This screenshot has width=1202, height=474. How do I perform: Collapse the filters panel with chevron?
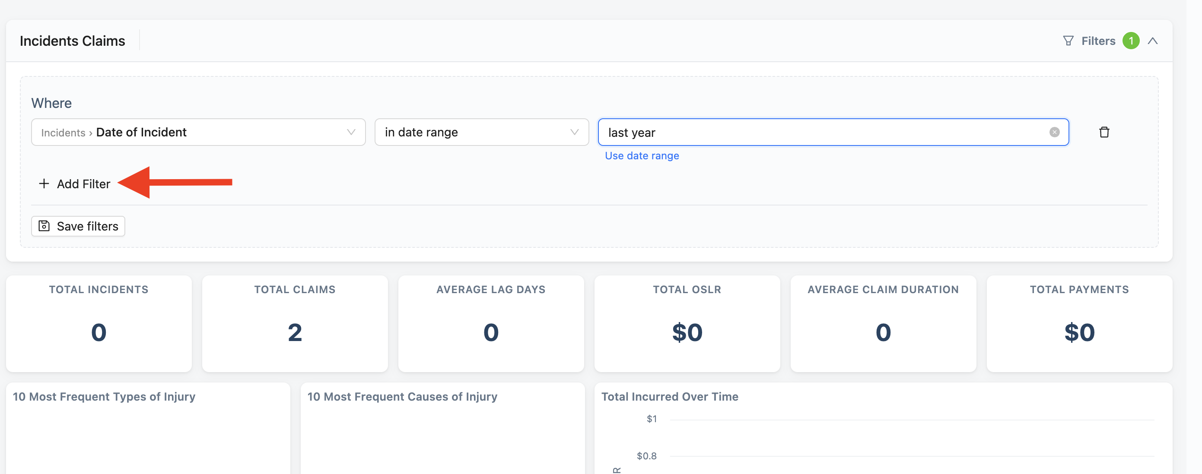pos(1153,41)
